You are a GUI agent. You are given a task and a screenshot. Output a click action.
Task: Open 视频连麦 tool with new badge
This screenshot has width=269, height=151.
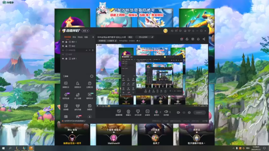[66, 96]
